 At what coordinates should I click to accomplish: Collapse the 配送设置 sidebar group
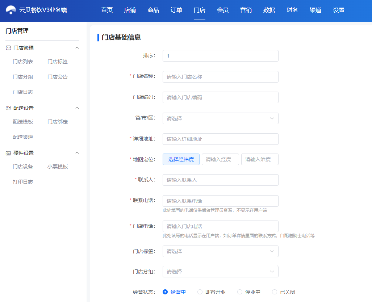tap(77, 108)
